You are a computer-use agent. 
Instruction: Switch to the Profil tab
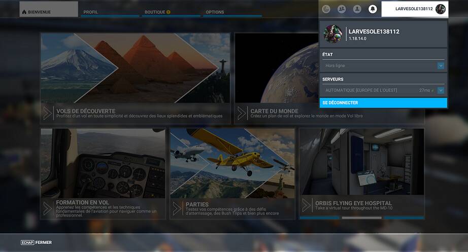(110, 12)
